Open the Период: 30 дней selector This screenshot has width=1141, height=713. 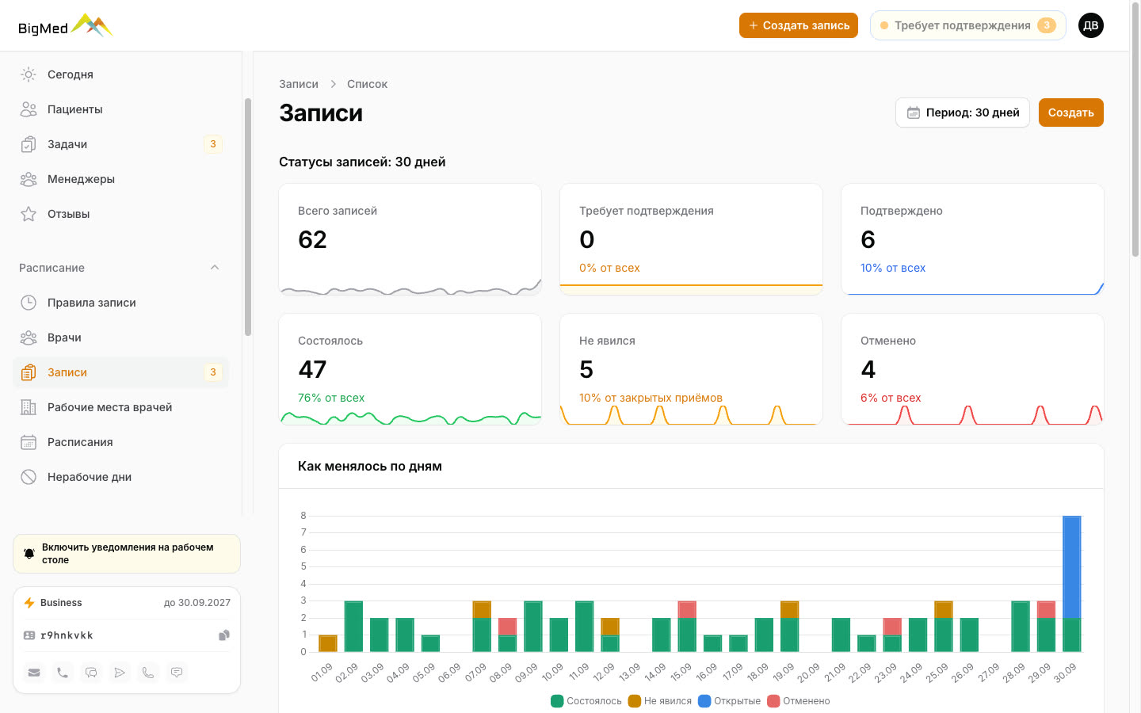(x=963, y=112)
